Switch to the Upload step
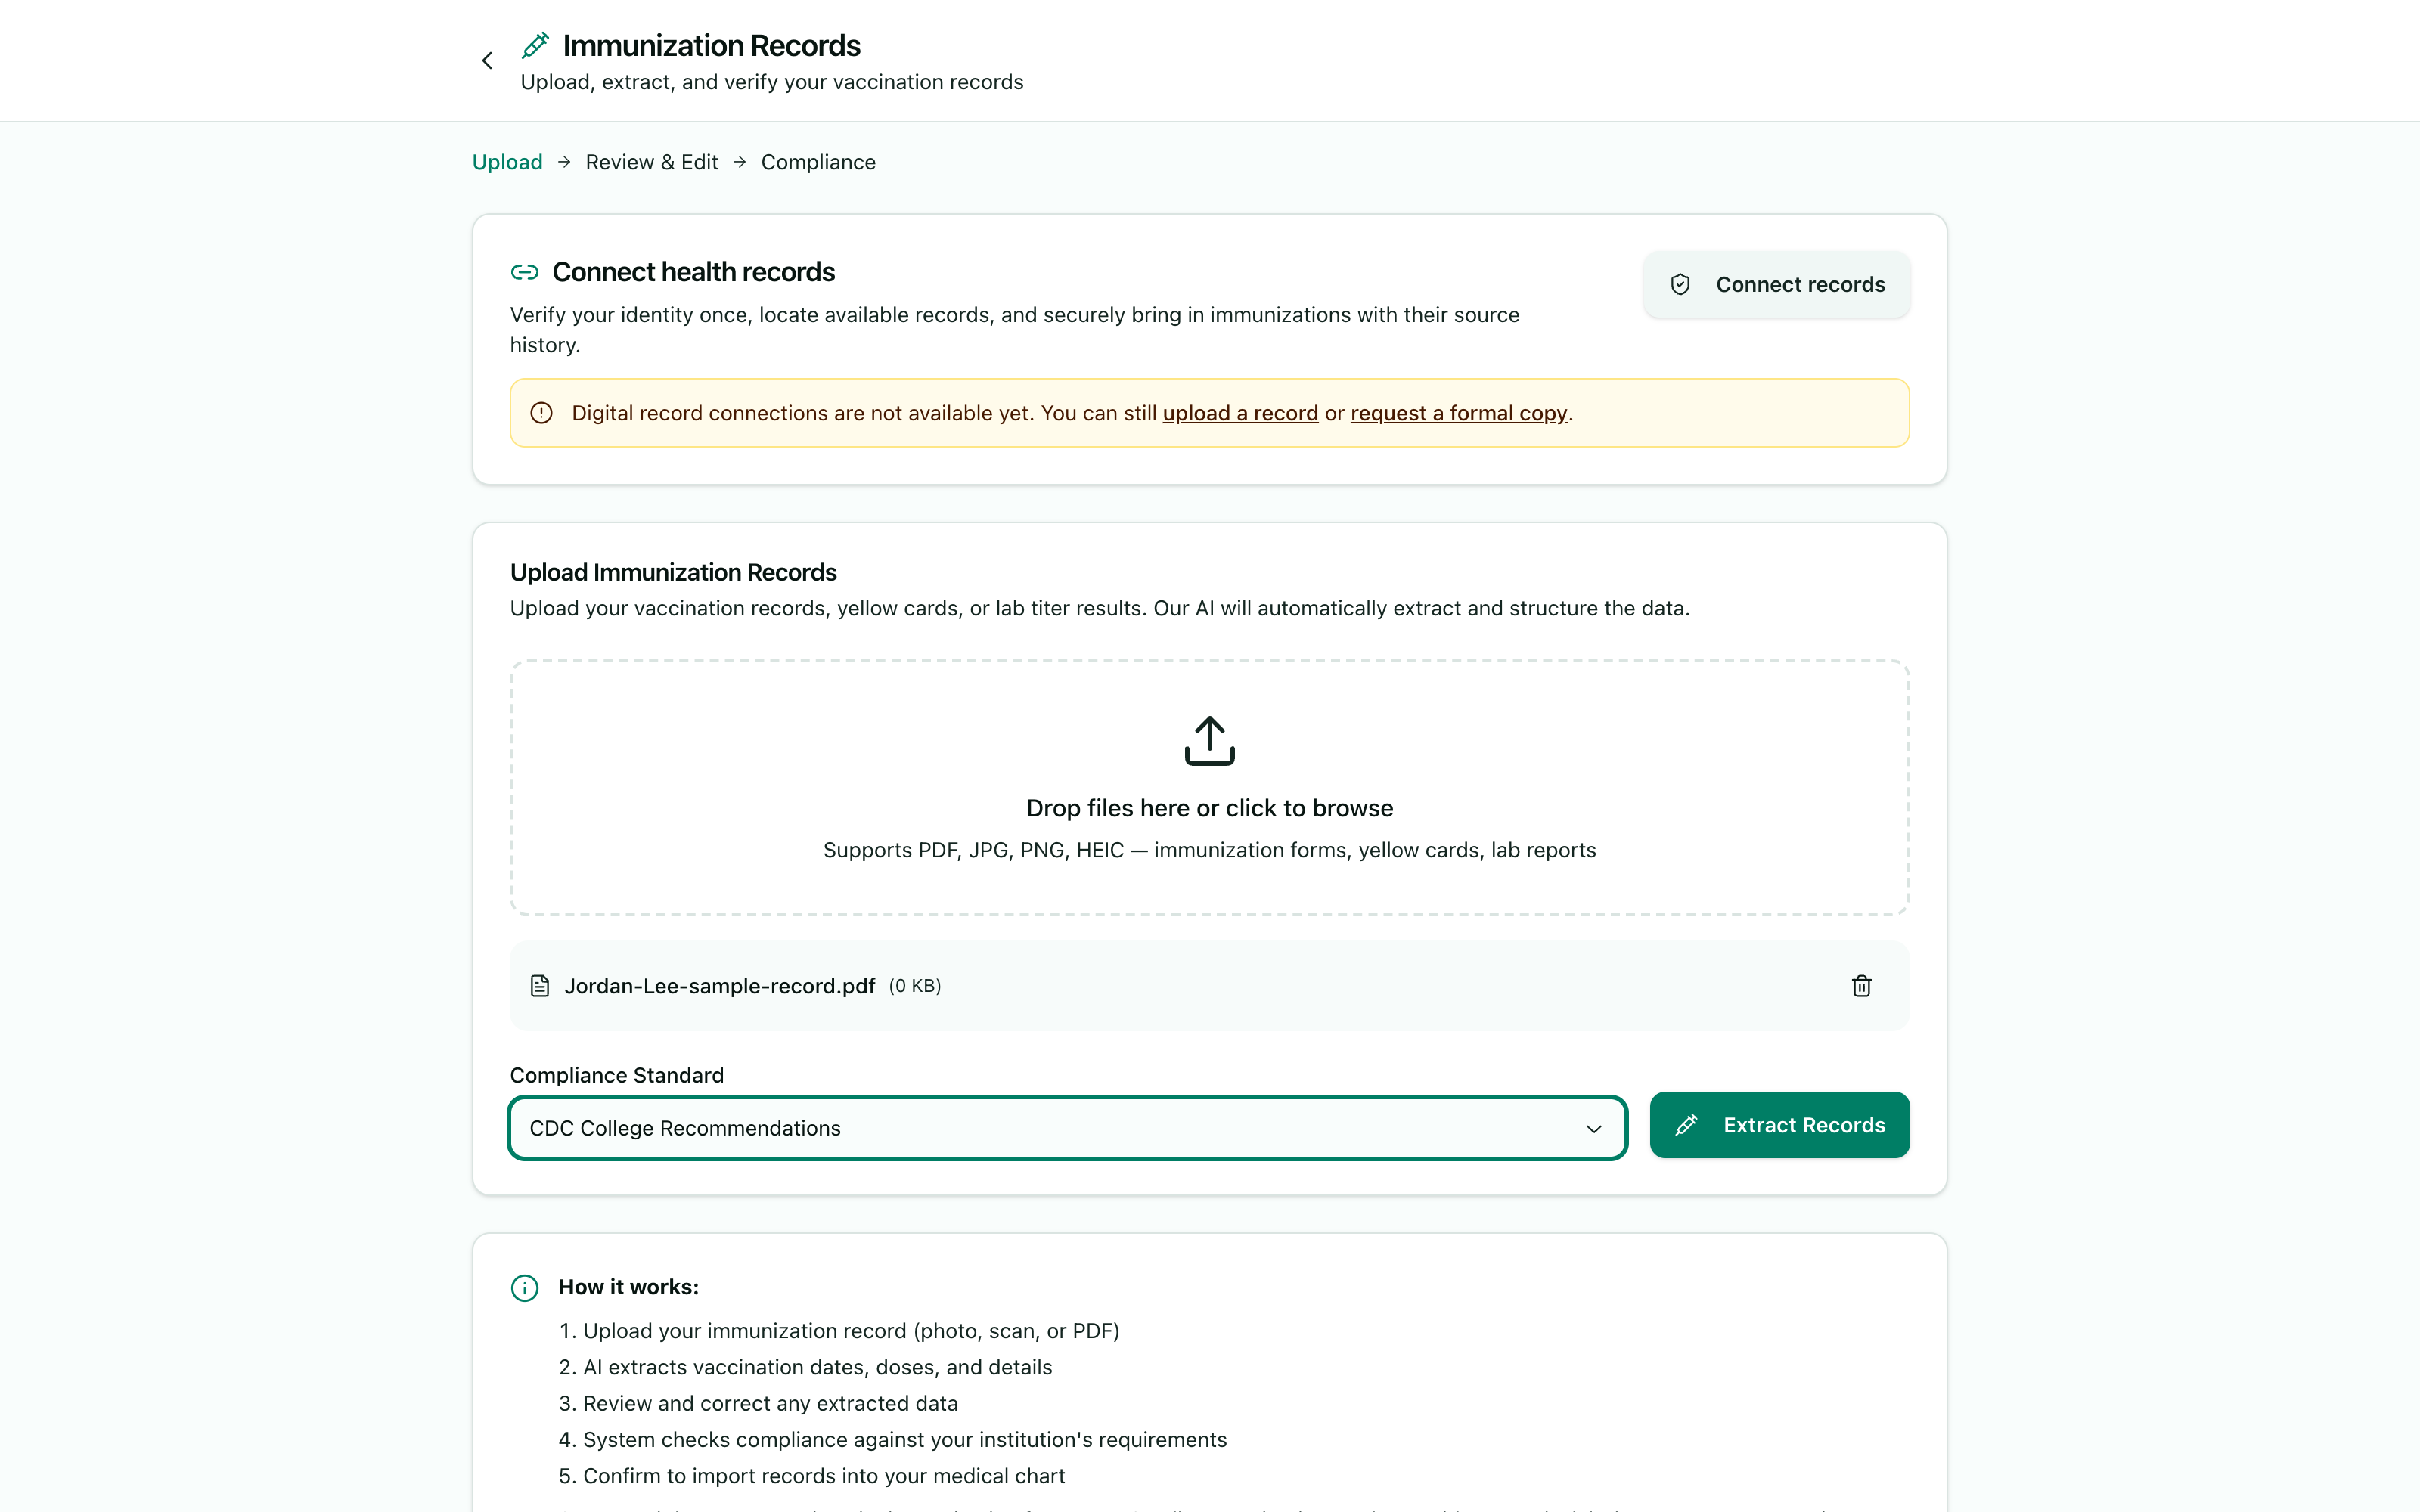Viewport: 2420px width, 1512px height. click(x=507, y=162)
